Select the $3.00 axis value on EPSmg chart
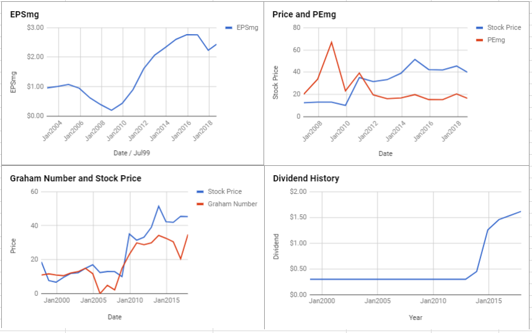 point(35,27)
